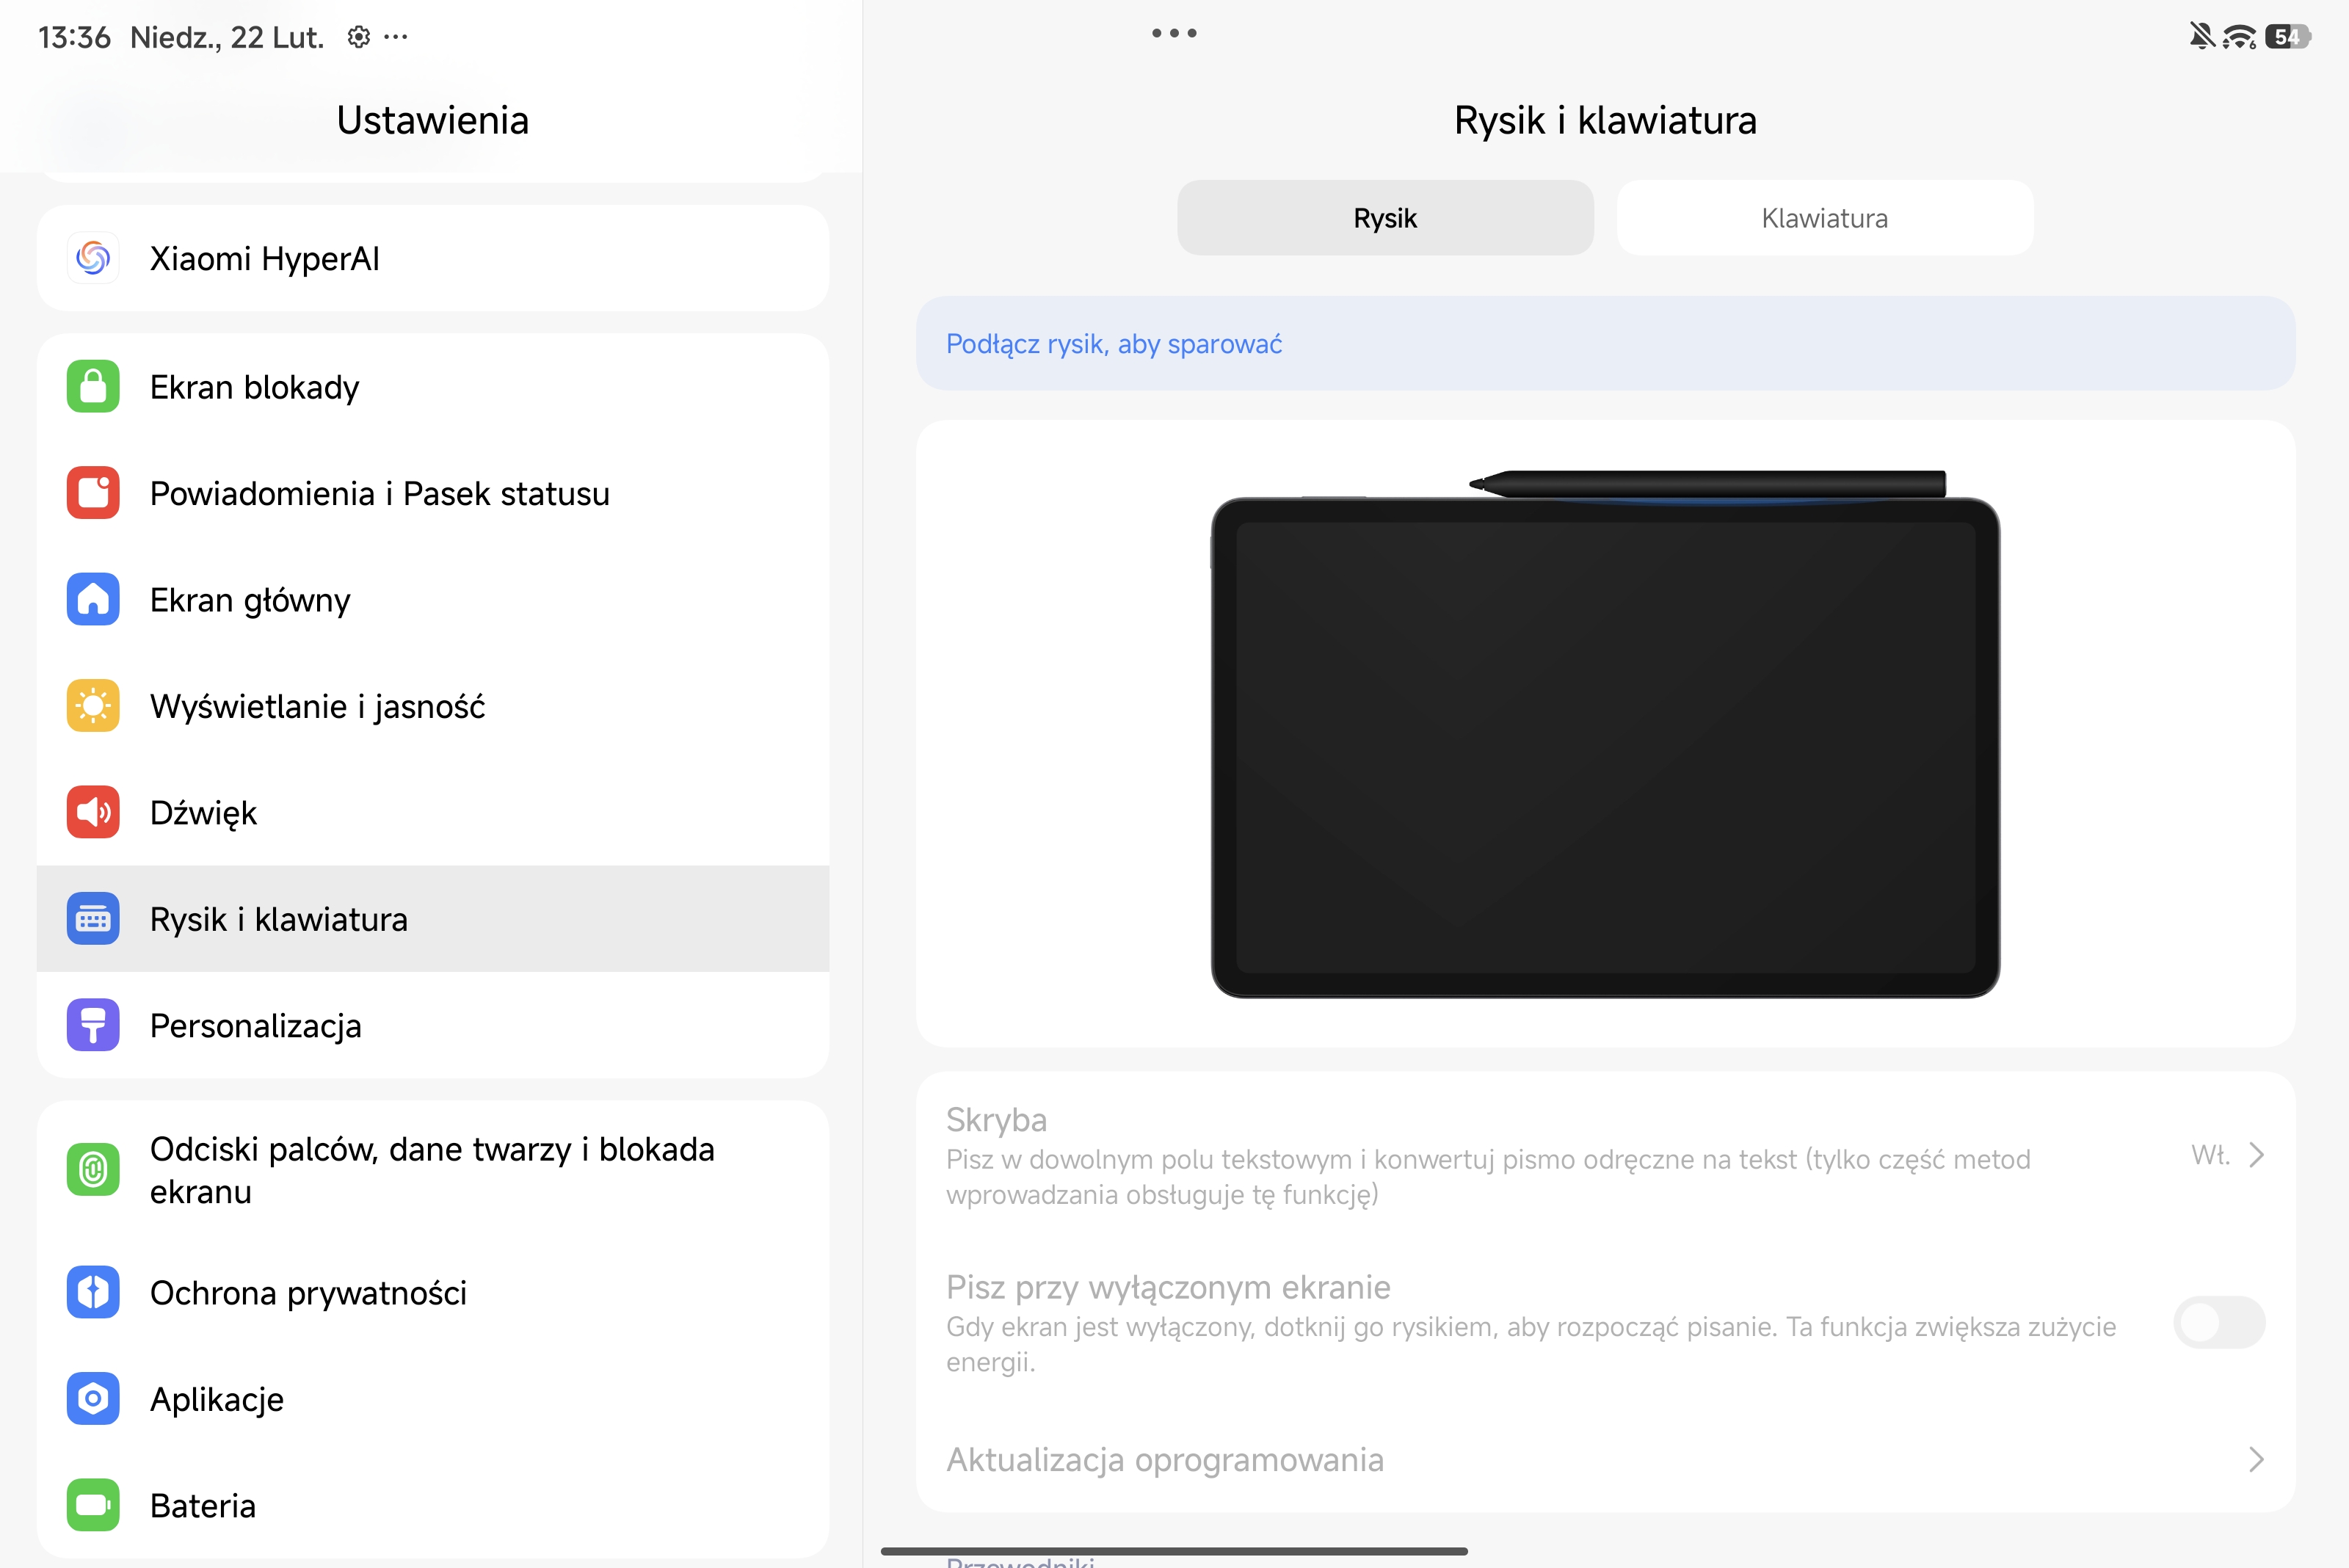Screen dimensions: 2349x1568
Task: Switch to the Klawiatura tab
Action: pyautogui.click(x=1824, y=218)
